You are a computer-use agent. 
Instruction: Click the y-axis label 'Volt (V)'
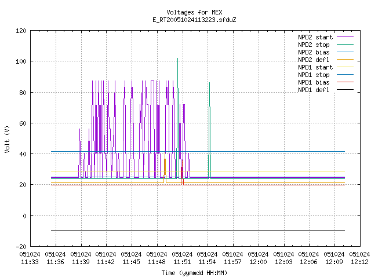point(8,139)
